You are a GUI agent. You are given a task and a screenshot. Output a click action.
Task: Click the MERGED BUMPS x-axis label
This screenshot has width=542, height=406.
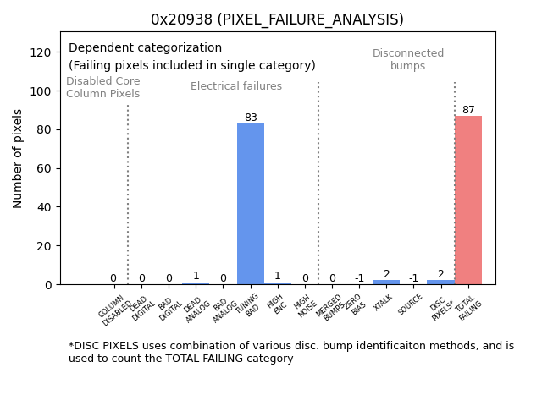pos(330,307)
